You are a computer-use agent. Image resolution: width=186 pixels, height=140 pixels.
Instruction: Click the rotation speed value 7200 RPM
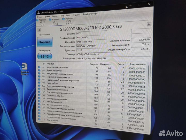[x=141, y=40]
